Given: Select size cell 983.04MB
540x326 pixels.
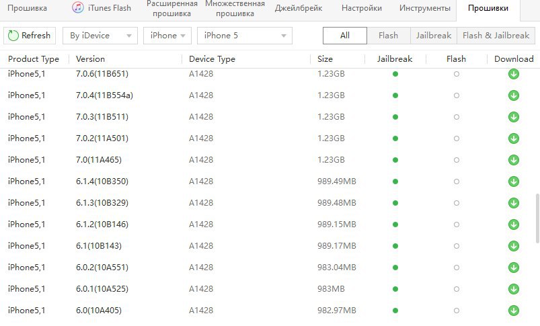Looking at the screenshot, I should point(336,268).
